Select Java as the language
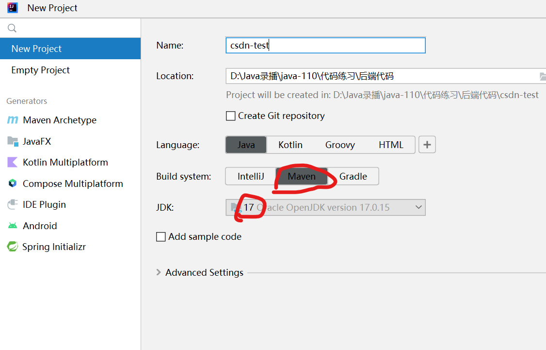 [246, 145]
